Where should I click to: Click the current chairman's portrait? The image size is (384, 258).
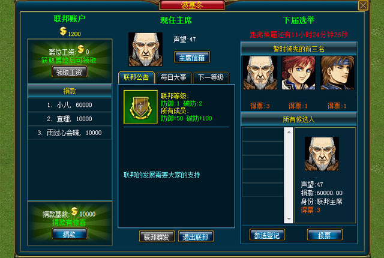tap(145, 49)
